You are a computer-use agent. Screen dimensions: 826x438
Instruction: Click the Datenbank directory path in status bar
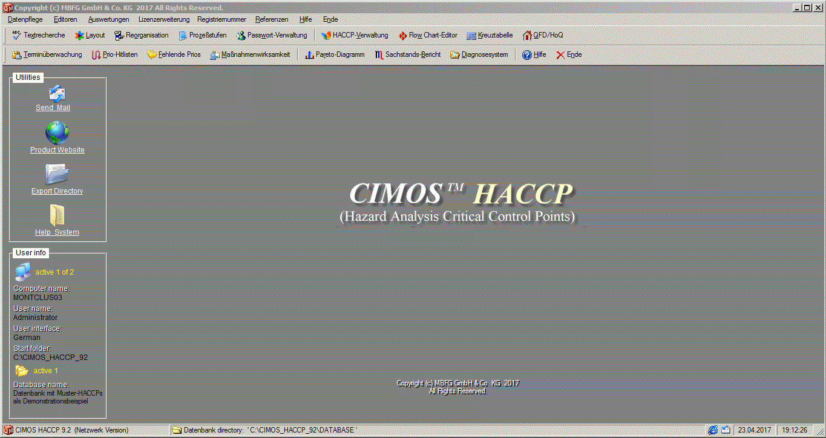point(270,430)
